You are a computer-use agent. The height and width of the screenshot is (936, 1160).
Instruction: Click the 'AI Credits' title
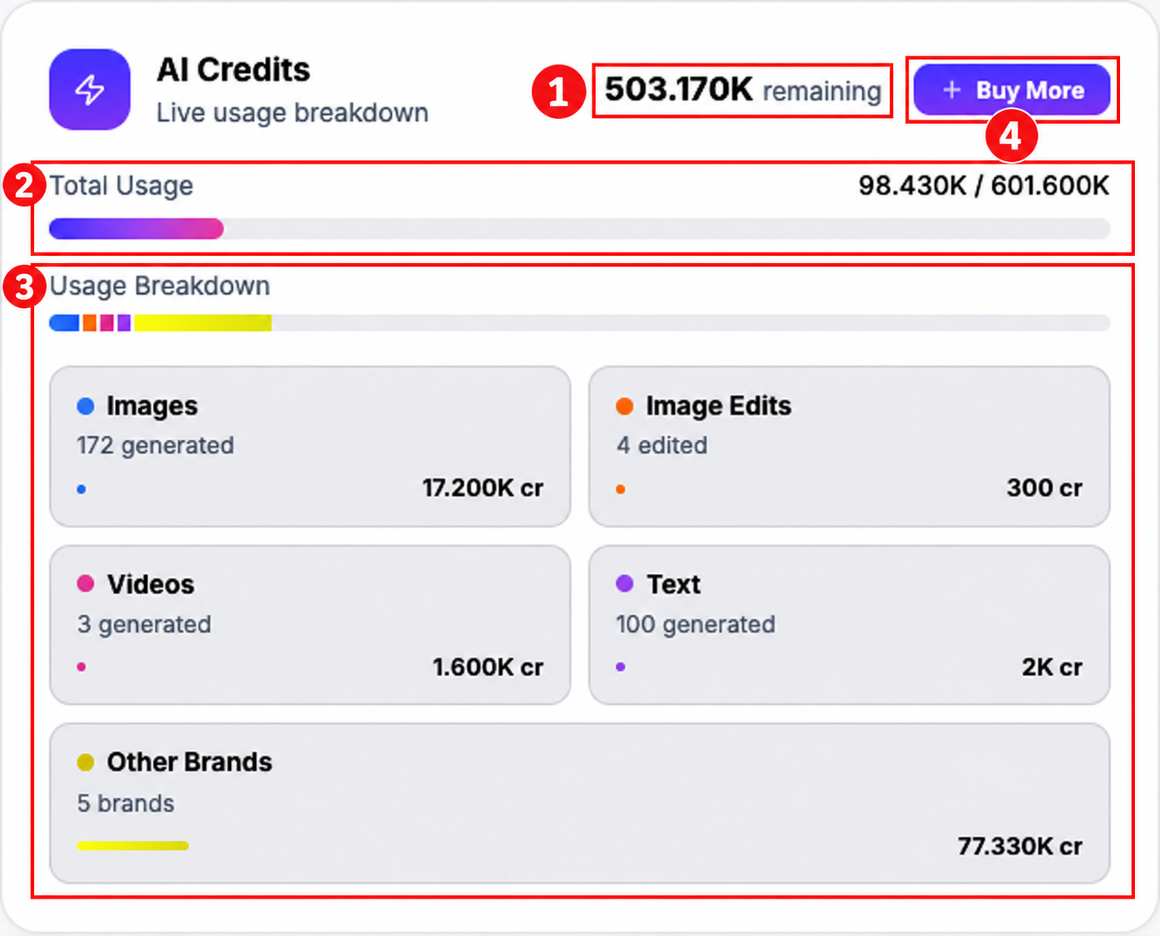[x=233, y=71]
